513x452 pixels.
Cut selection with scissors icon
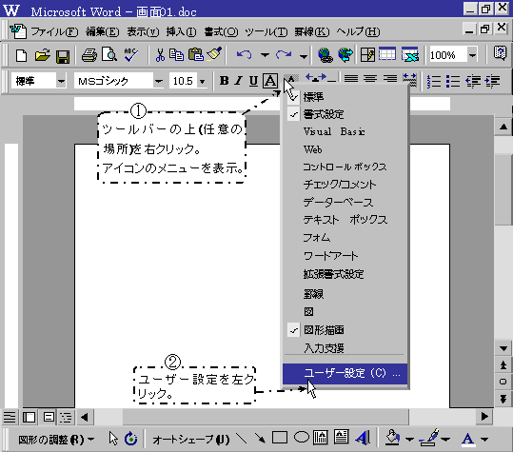click(x=160, y=55)
